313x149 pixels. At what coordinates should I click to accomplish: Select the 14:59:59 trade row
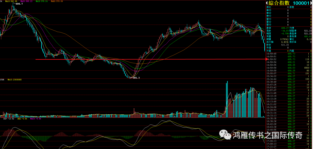(289, 70)
